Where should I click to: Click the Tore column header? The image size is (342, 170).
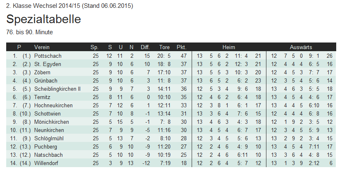(x=164, y=47)
